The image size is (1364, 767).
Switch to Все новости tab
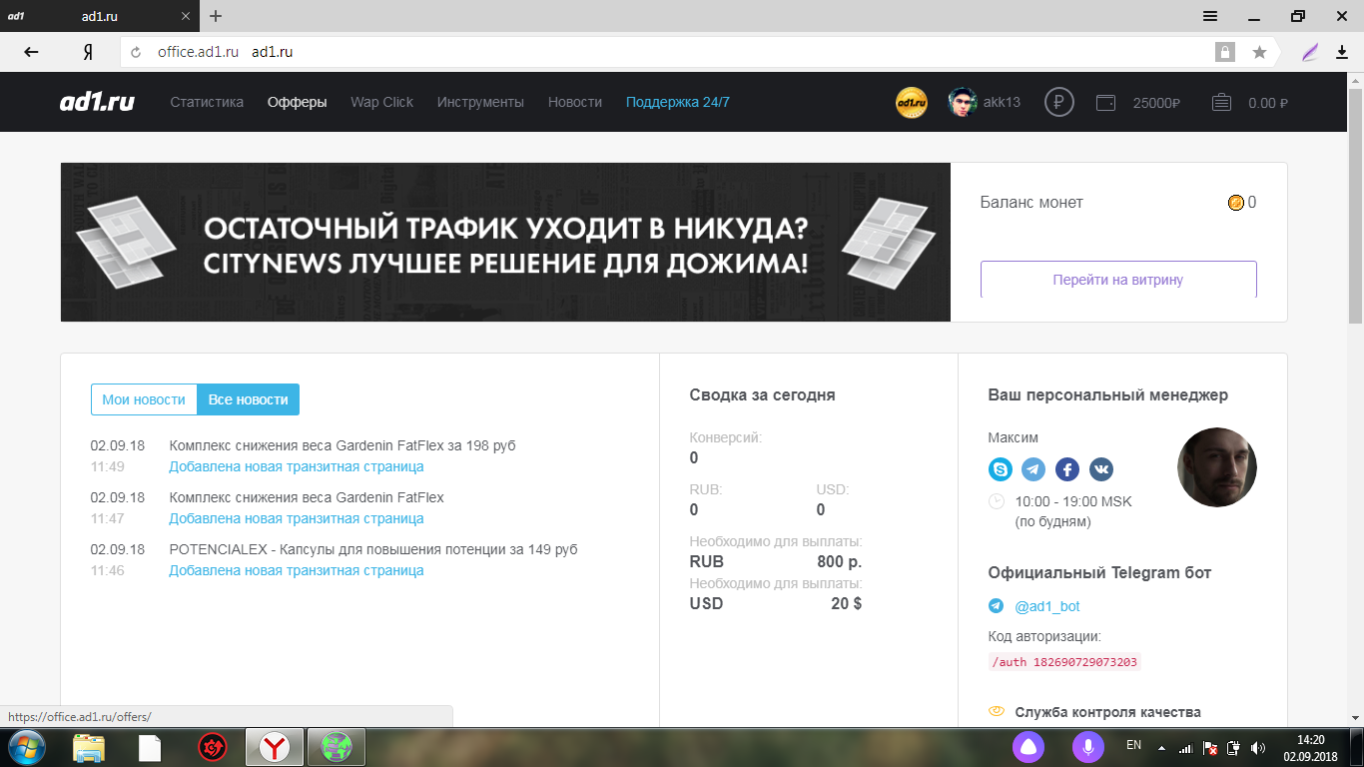click(248, 399)
